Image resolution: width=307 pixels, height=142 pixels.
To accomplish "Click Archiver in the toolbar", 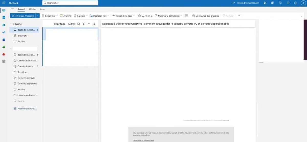I will tap(66, 16).
